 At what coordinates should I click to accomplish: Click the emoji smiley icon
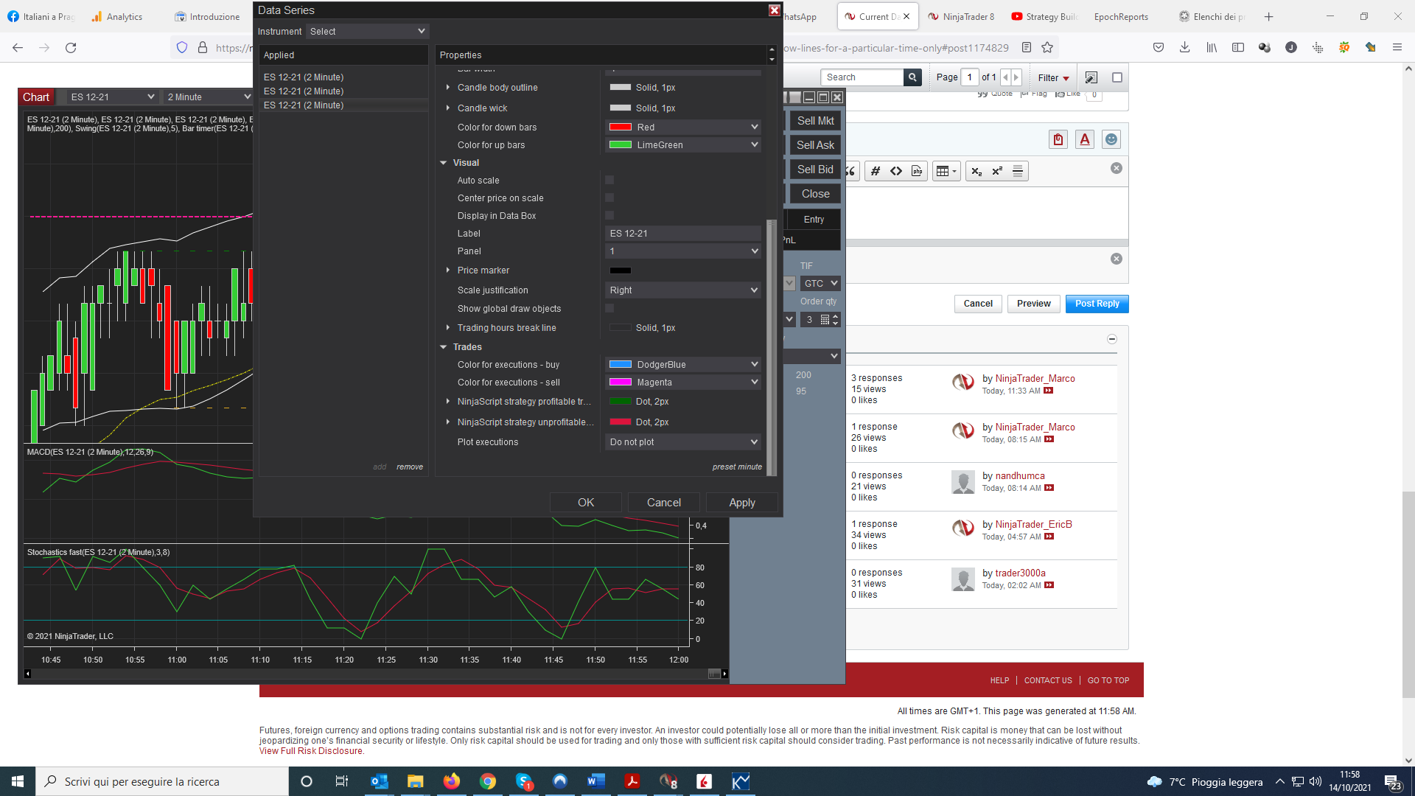tap(1111, 139)
